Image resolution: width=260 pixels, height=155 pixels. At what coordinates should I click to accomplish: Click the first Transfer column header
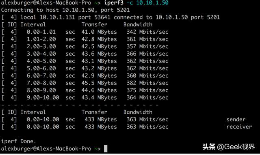click(x=94, y=24)
